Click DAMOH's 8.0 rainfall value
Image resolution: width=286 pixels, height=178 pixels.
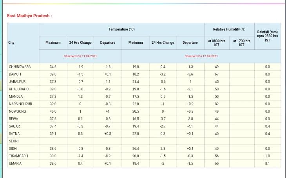point(268,74)
